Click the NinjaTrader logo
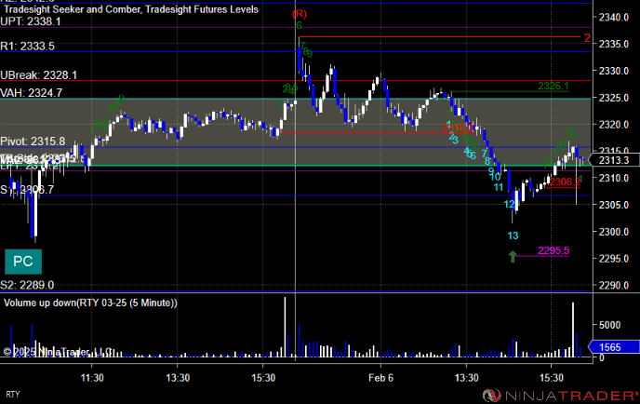 pos(561,396)
